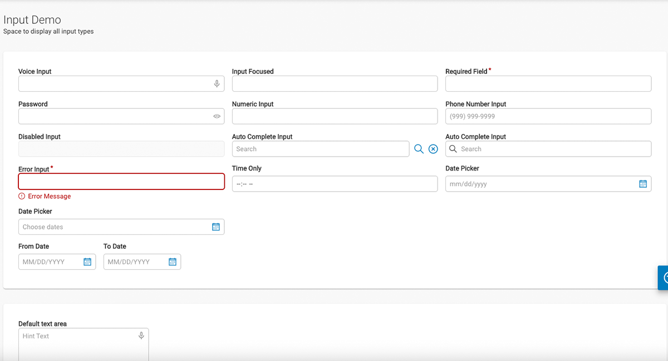
Task: Click microphone icon in Default text area
Action: [141, 336]
